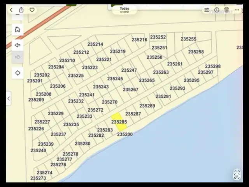This screenshot has width=249, height=187.
Task: Click parcel label 235297
Action: point(205,72)
